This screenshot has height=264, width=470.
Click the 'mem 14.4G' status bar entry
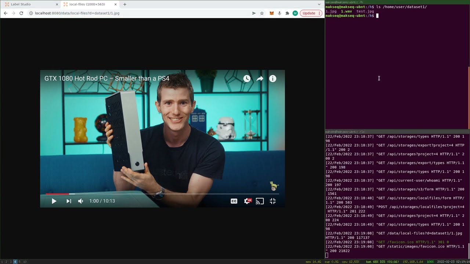pyautogui.click(x=313, y=262)
